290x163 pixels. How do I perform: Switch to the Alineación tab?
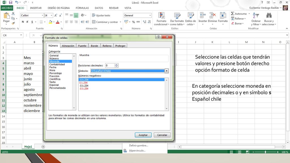68,46
